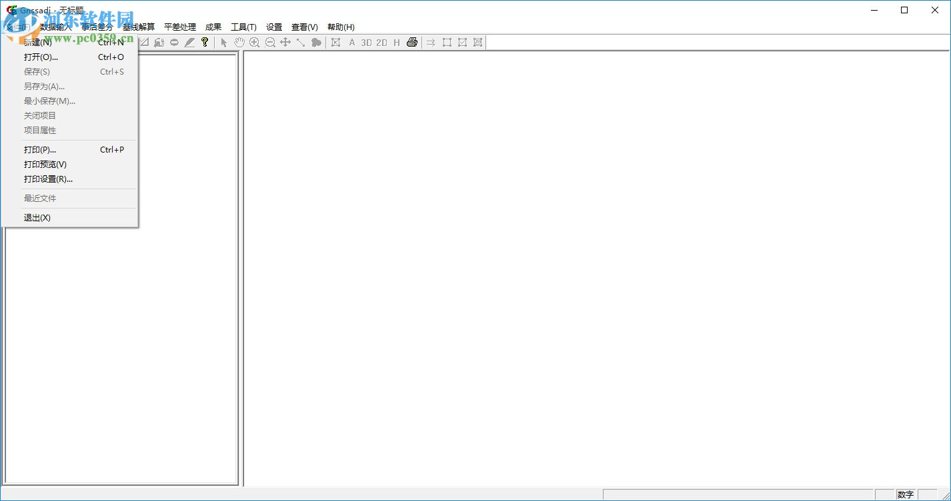Activate the hand pan tool
Screen dimensions: 951x501
(239, 43)
